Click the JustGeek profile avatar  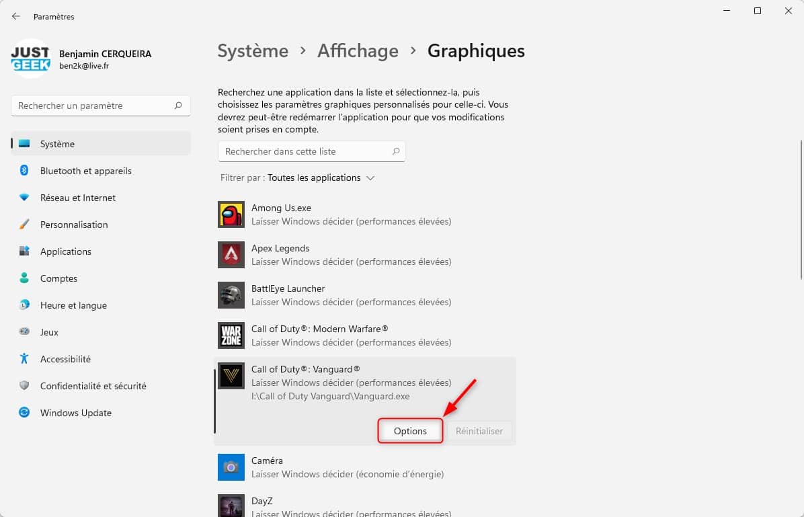point(30,58)
